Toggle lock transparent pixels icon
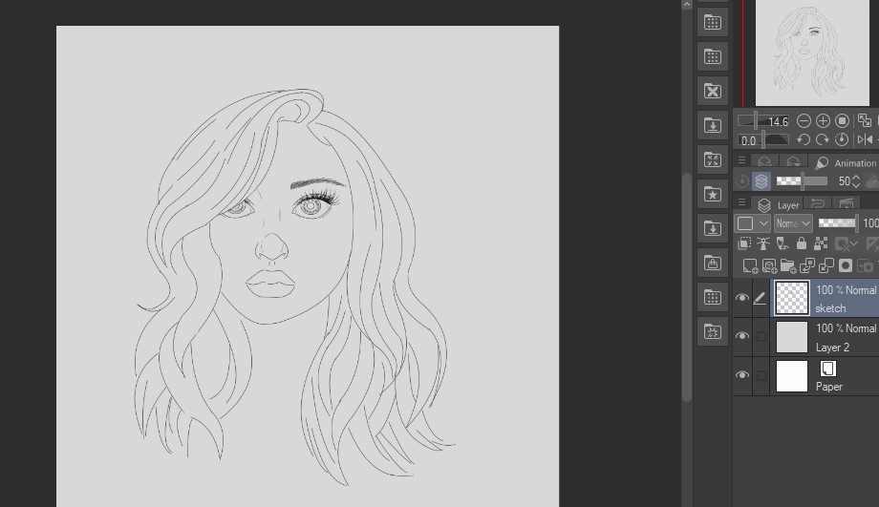 point(821,243)
